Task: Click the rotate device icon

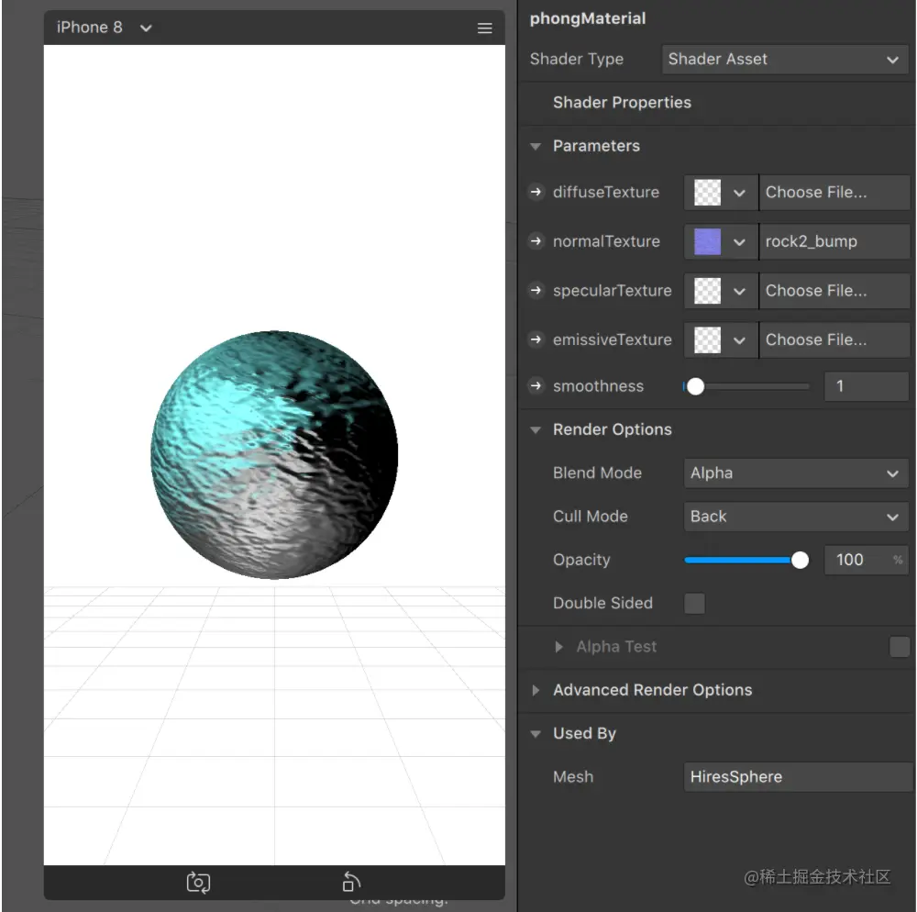Action: tap(351, 882)
